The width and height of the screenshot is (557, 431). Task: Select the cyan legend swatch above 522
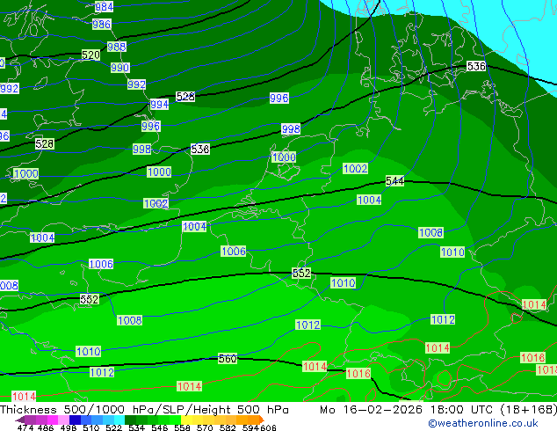click(x=119, y=420)
